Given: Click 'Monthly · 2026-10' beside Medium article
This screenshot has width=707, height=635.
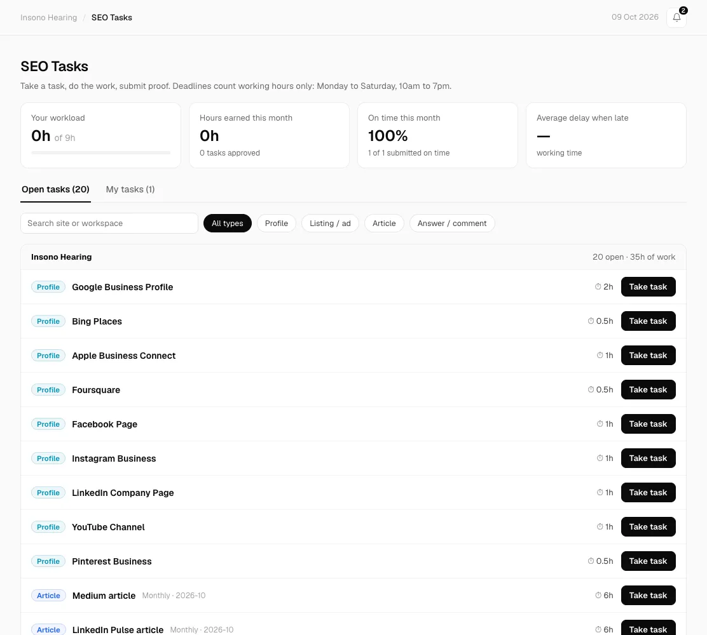Looking at the screenshot, I should tap(174, 596).
